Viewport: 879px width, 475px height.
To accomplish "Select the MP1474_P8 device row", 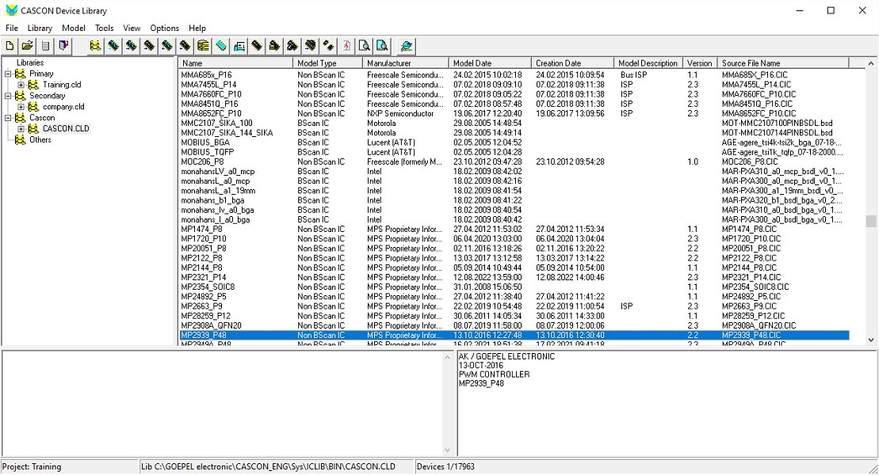I will [x=514, y=229].
